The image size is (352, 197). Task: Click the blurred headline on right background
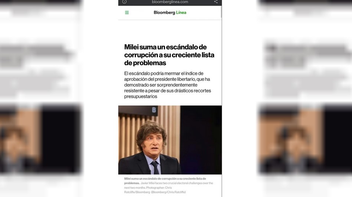point(309,55)
